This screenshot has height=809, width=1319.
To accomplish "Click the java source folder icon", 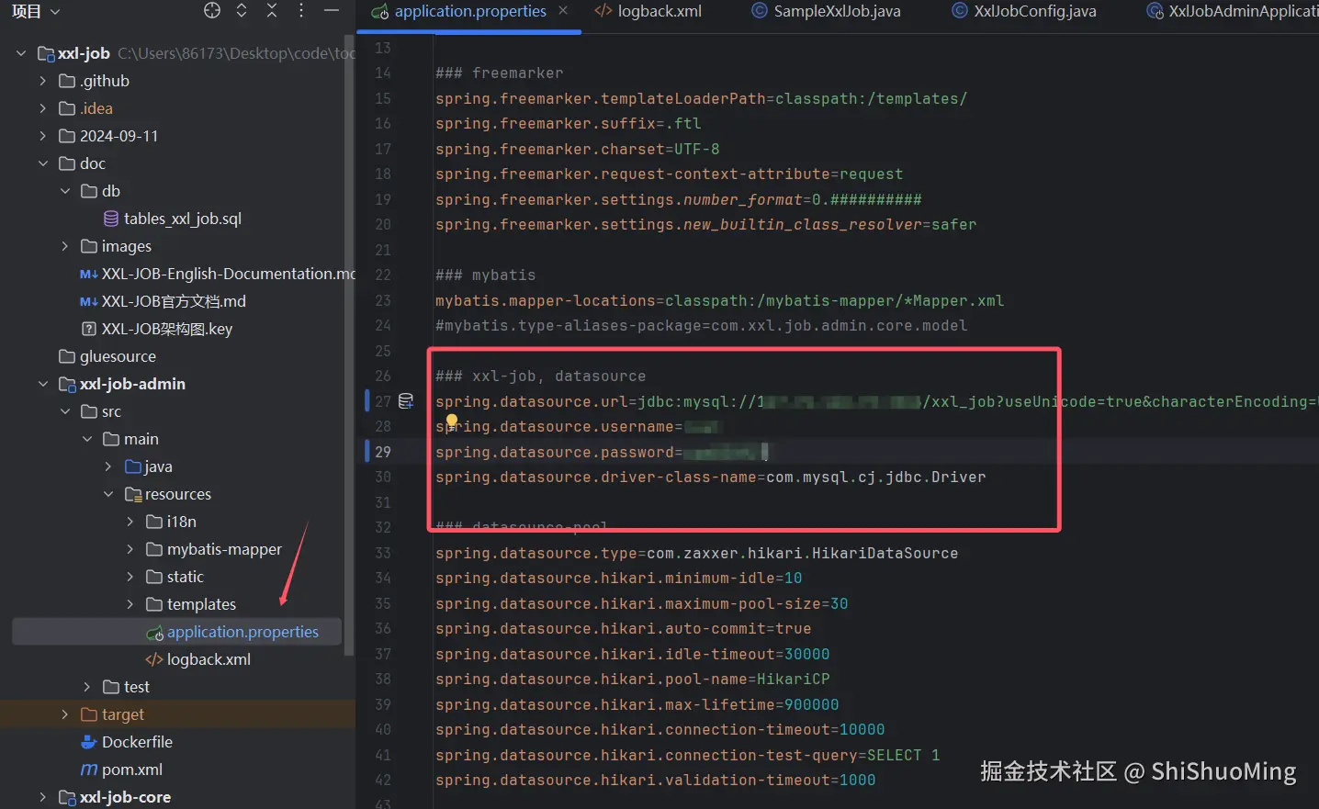I will (133, 466).
